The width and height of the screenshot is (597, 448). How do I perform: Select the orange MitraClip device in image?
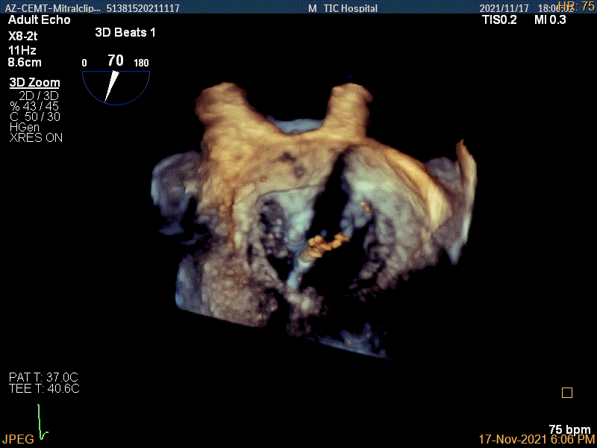click(329, 241)
